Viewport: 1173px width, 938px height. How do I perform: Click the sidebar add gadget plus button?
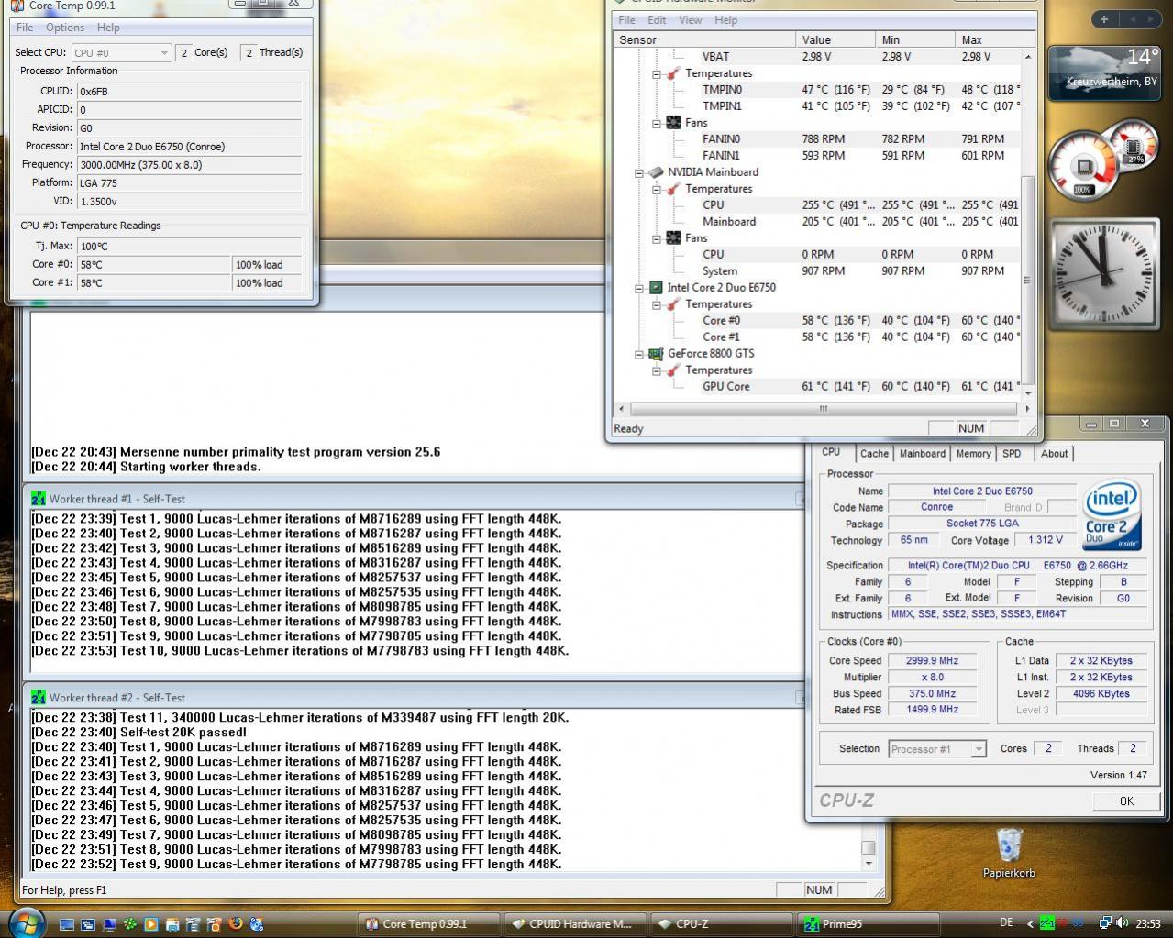click(1103, 18)
